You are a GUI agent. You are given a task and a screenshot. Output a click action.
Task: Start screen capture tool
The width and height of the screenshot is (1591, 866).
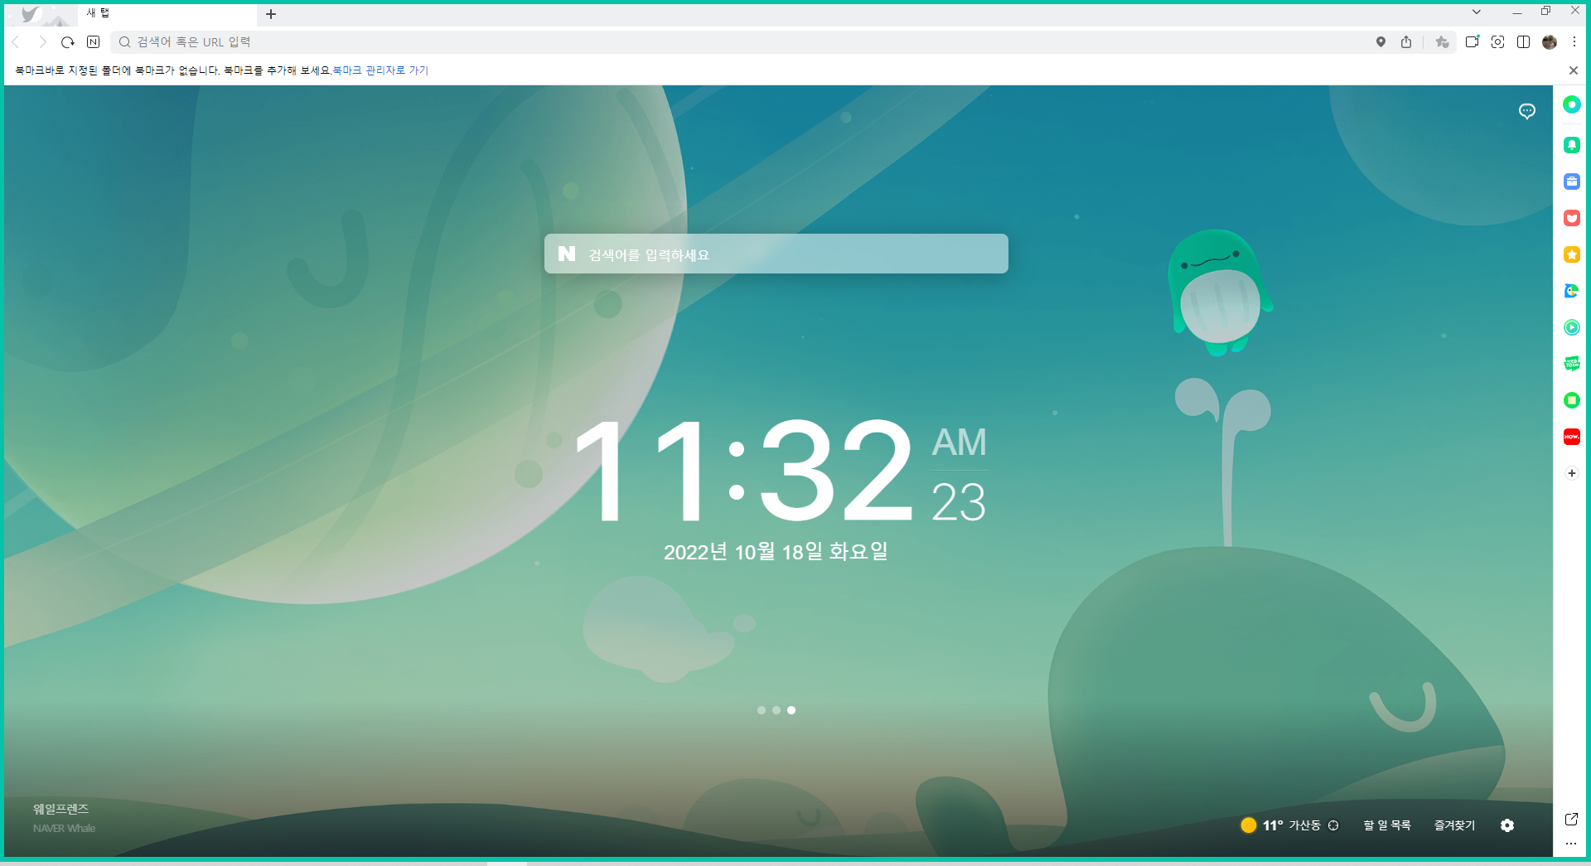coord(1498,42)
